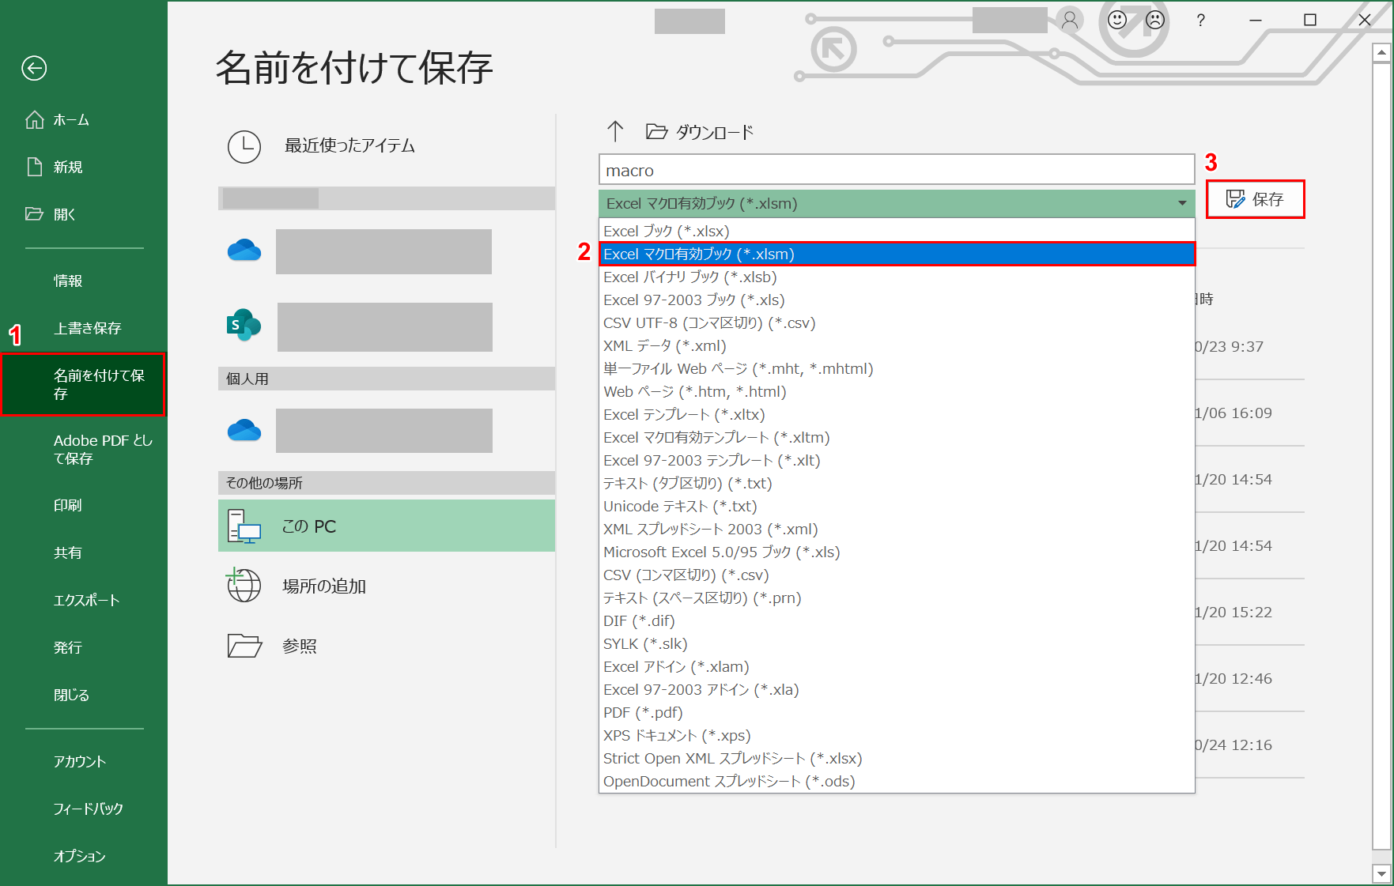Click the Home house icon
This screenshot has width=1394, height=886.
[35, 119]
